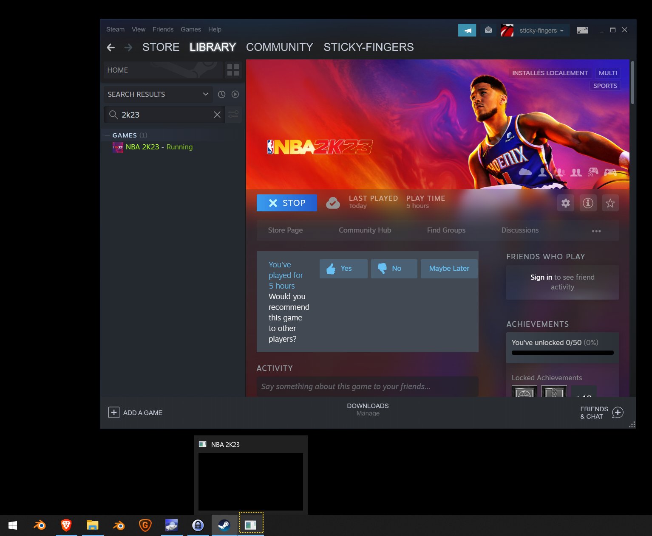Open the Friends menu
Image resolution: width=652 pixels, height=536 pixels.
[163, 30]
